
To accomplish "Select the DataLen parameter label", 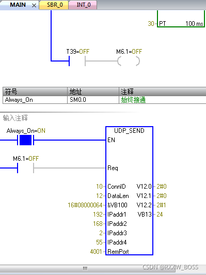I will [118, 196].
